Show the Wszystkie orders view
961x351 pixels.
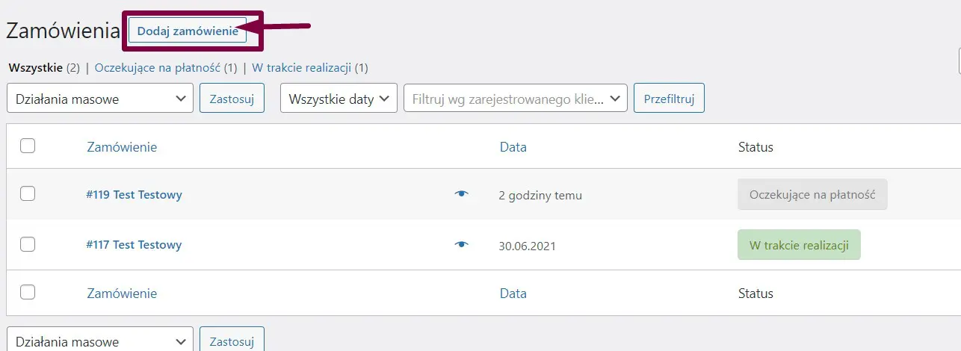pyautogui.click(x=34, y=68)
